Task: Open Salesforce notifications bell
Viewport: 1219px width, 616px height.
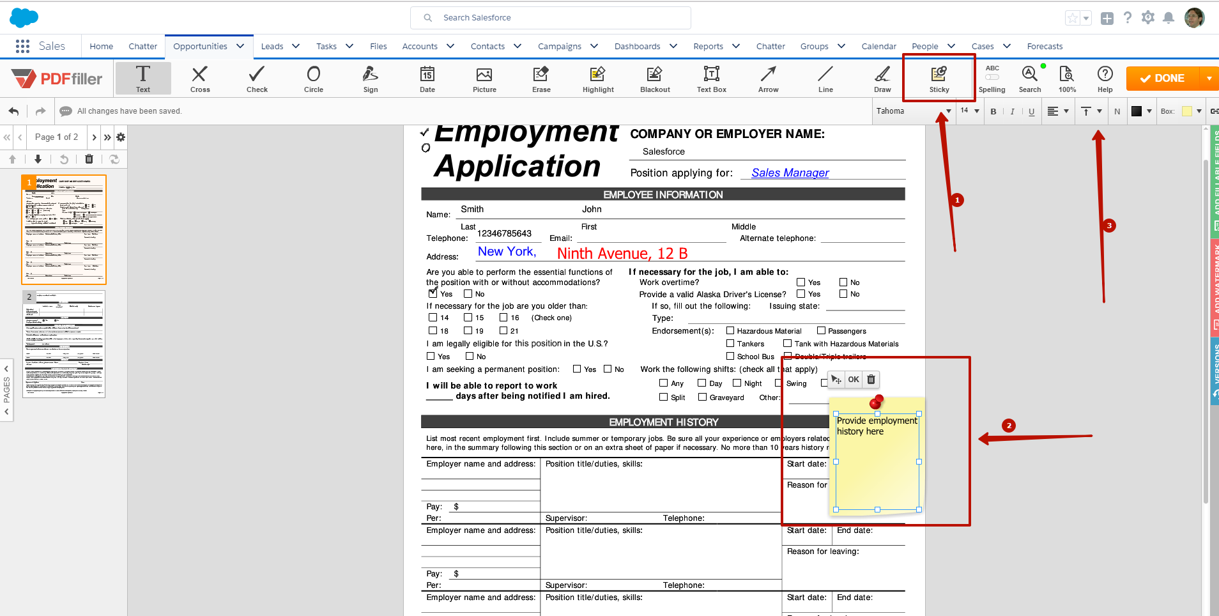Action: coord(1169,18)
